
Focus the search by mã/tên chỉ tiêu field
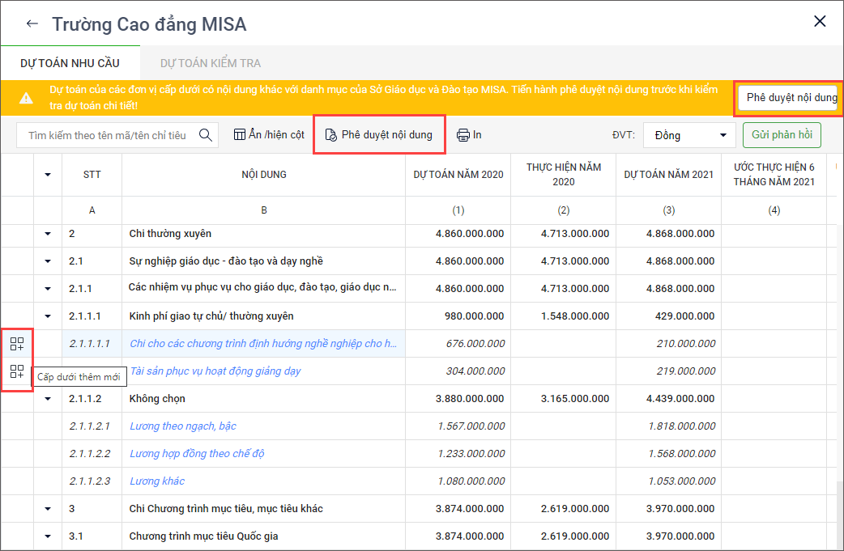click(x=108, y=135)
